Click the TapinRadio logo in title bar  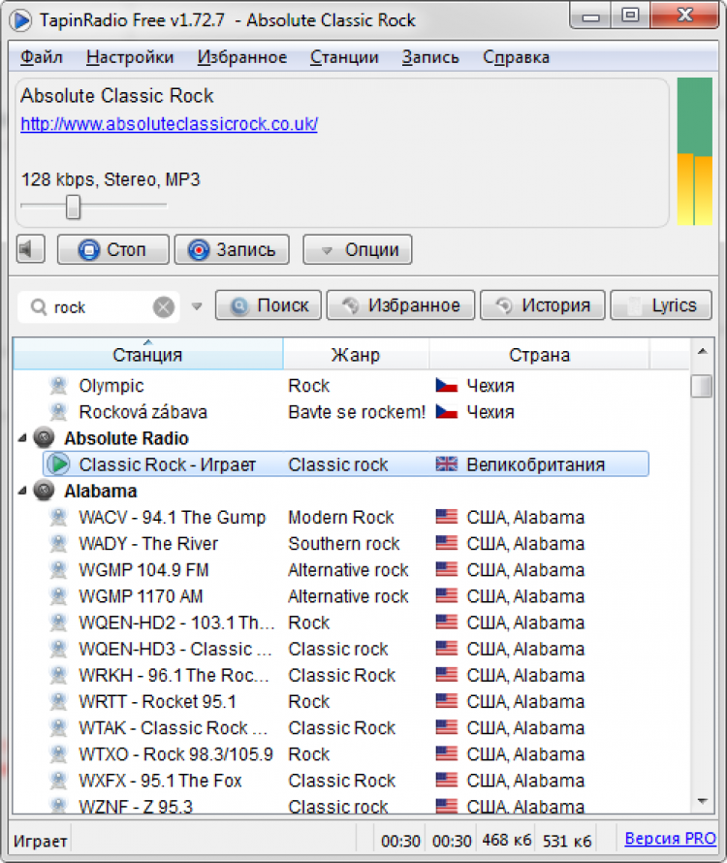(21, 20)
